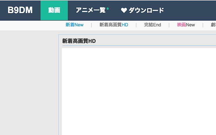Open the 映画New link
This screenshot has height=135, width=216.
coord(186,25)
